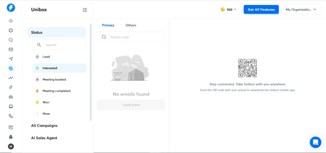The height and width of the screenshot is (153, 326).
Task: Switch to the Primary tab
Action: 108,25
